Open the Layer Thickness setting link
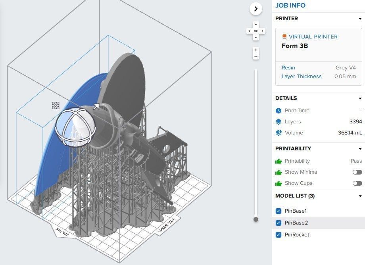 [x=302, y=77]
